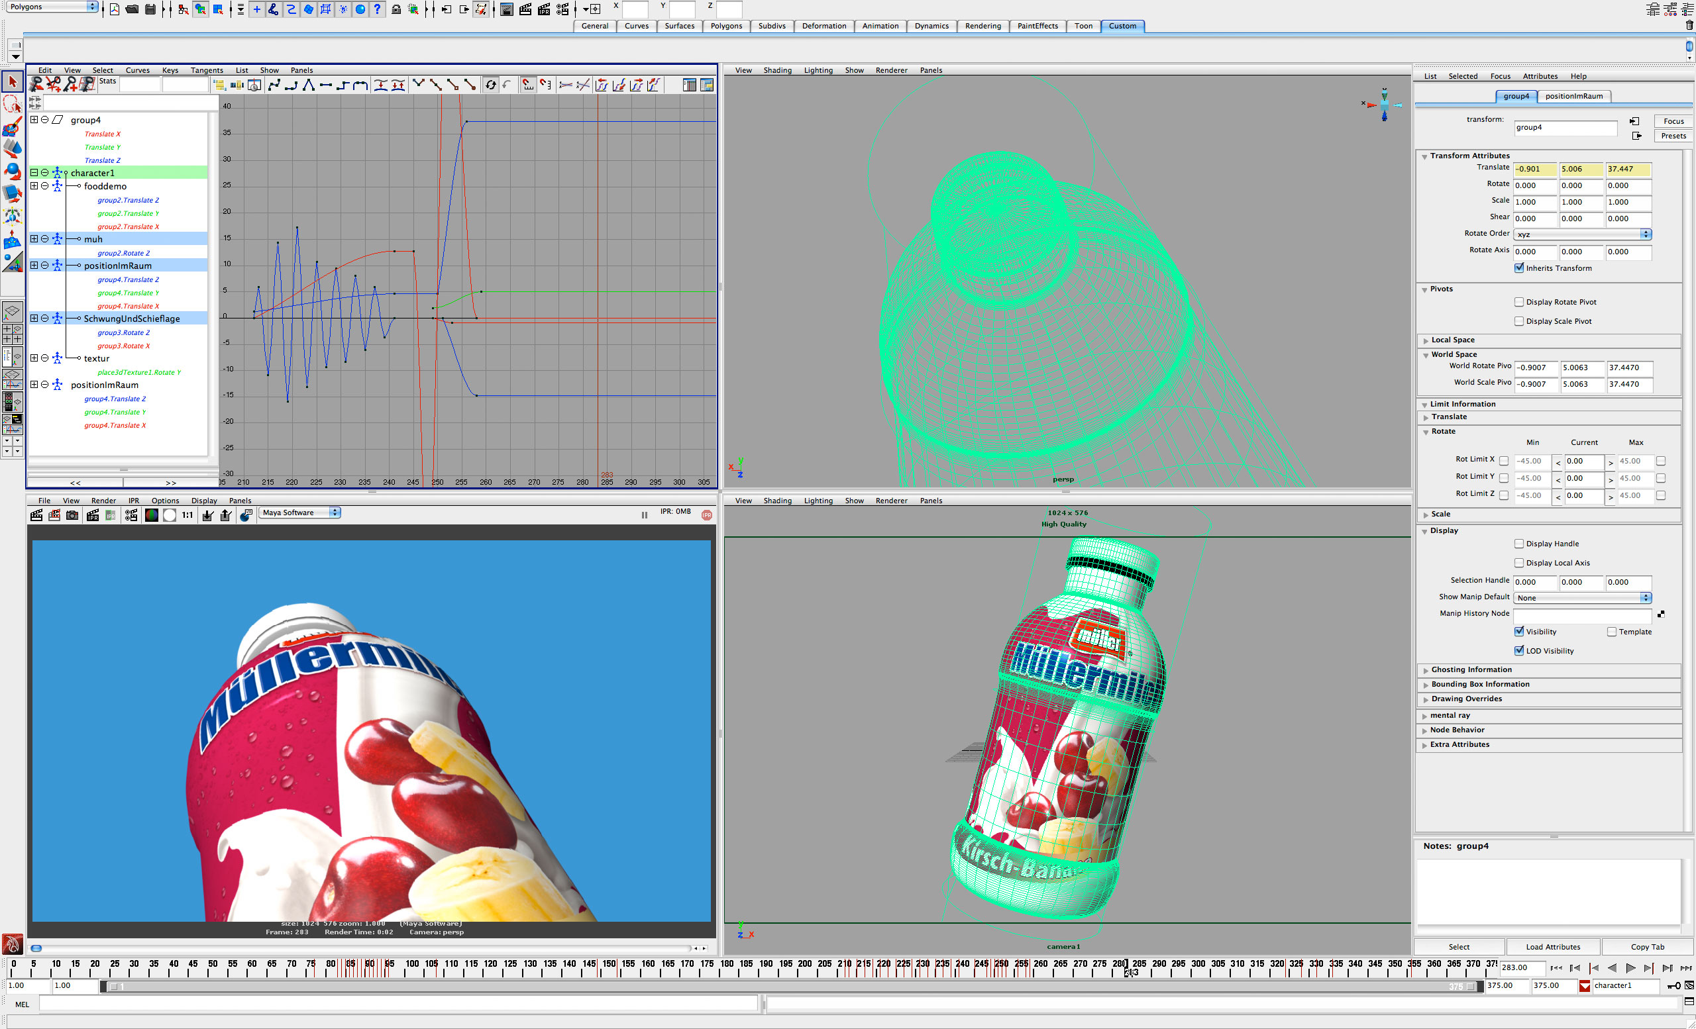Image resolution: width=1696 pixels, height=1029 pixels.
Task: Click the blue question mark help icon
Action: [x=377, y=9]
